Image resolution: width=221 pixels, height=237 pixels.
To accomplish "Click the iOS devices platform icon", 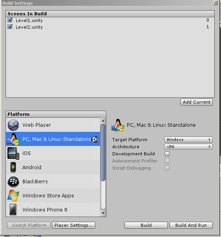I will pos(13,153).
